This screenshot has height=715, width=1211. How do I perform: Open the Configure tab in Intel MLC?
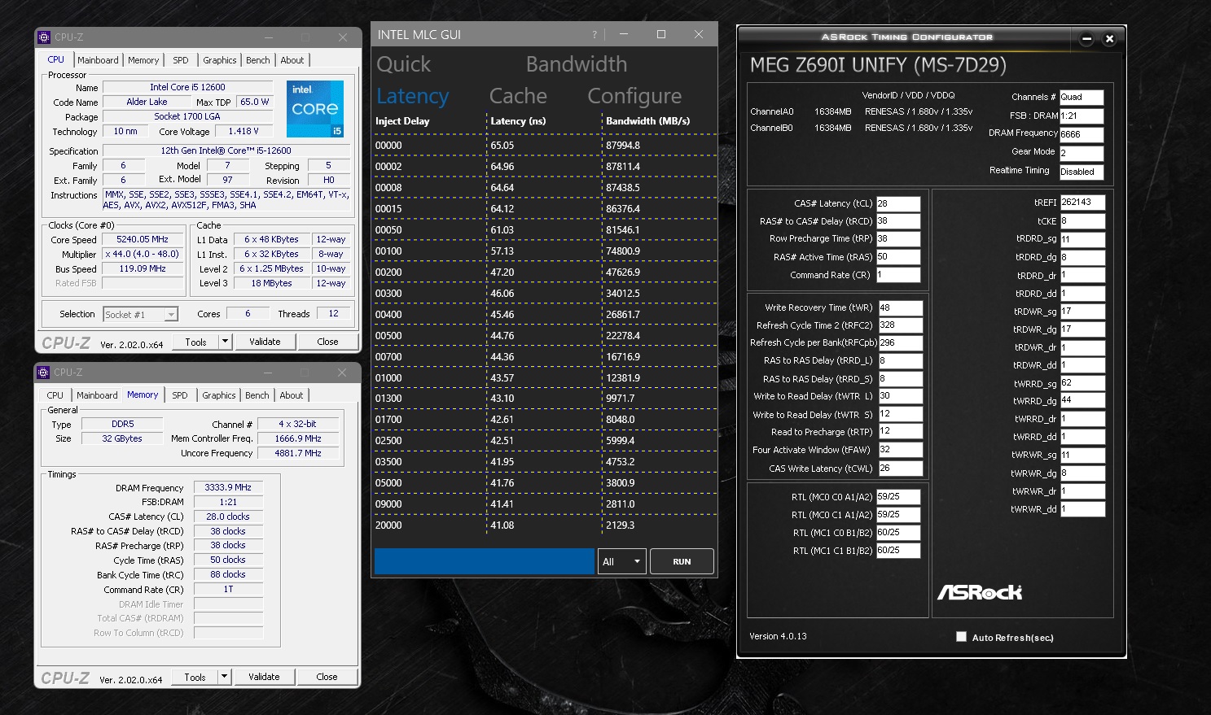click(x=634, y=96)
